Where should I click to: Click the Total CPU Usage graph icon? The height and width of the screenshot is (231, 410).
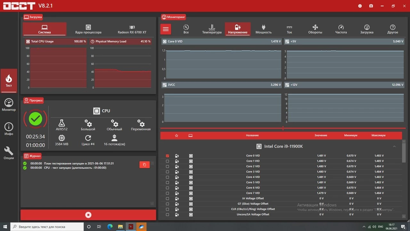tap(28, 41)
